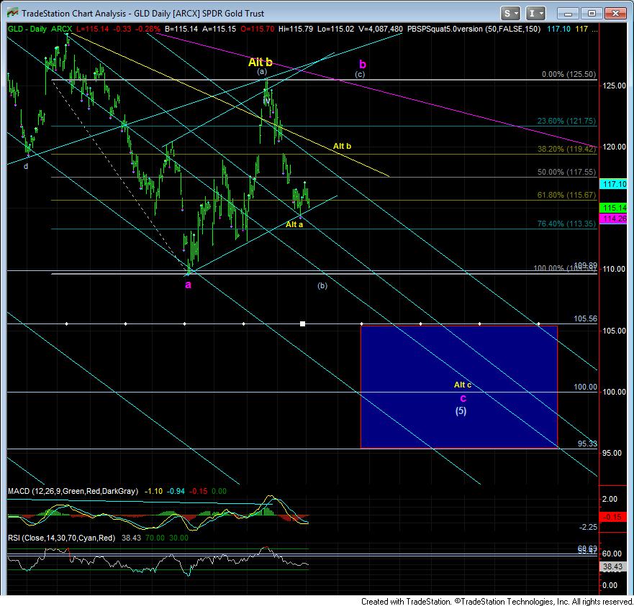Click the magenta 'c' label in blue box
The width and height of the screenshot is (634, 606).
tap(463, 399)
